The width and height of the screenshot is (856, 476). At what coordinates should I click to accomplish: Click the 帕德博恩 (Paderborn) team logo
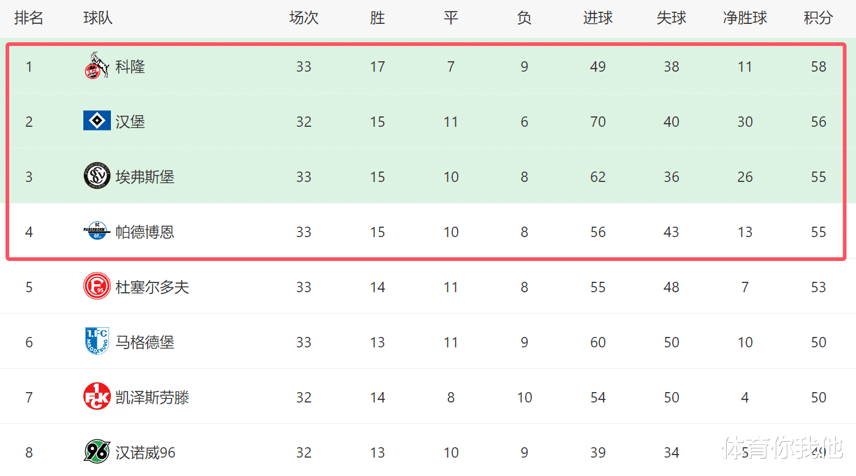[97, 231]
